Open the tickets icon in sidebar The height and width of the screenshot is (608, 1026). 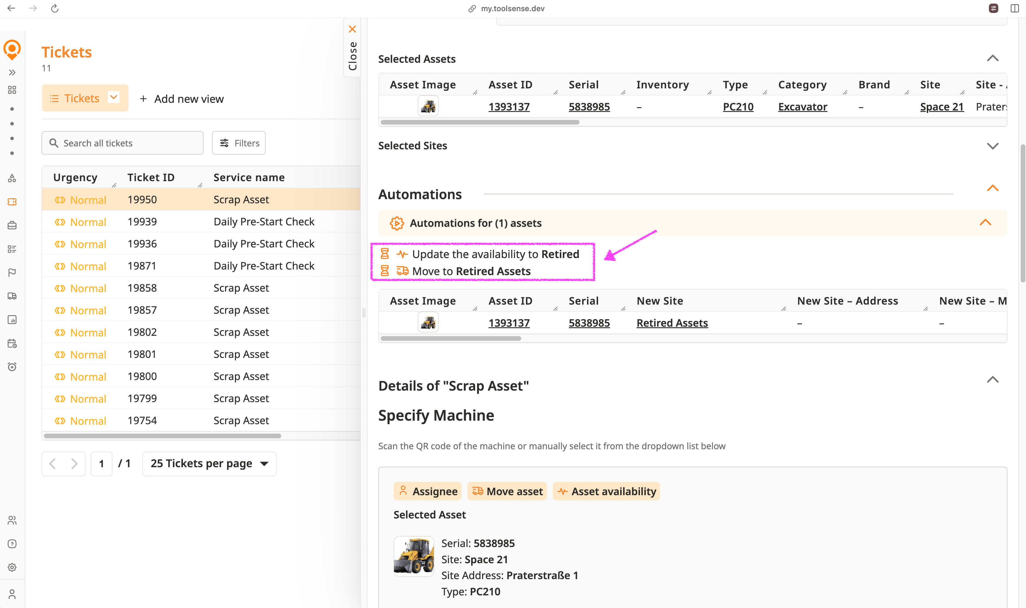(12, 202)
